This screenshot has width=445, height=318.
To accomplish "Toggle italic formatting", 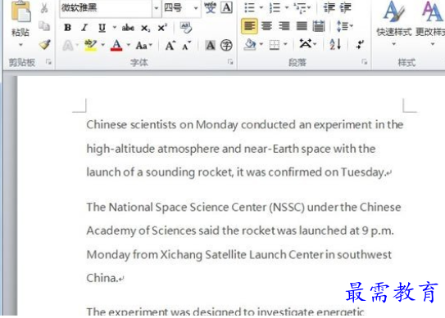I will 84,28.
